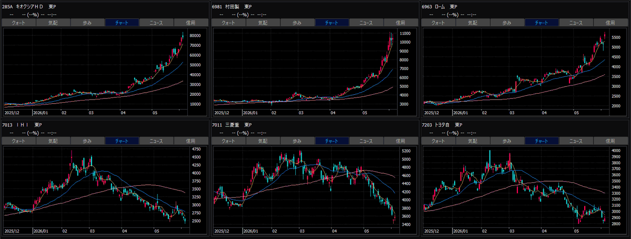
Task: Click the 285A キオクシアHD panel title
Action: pyautogui.click(x=28, y=6)
